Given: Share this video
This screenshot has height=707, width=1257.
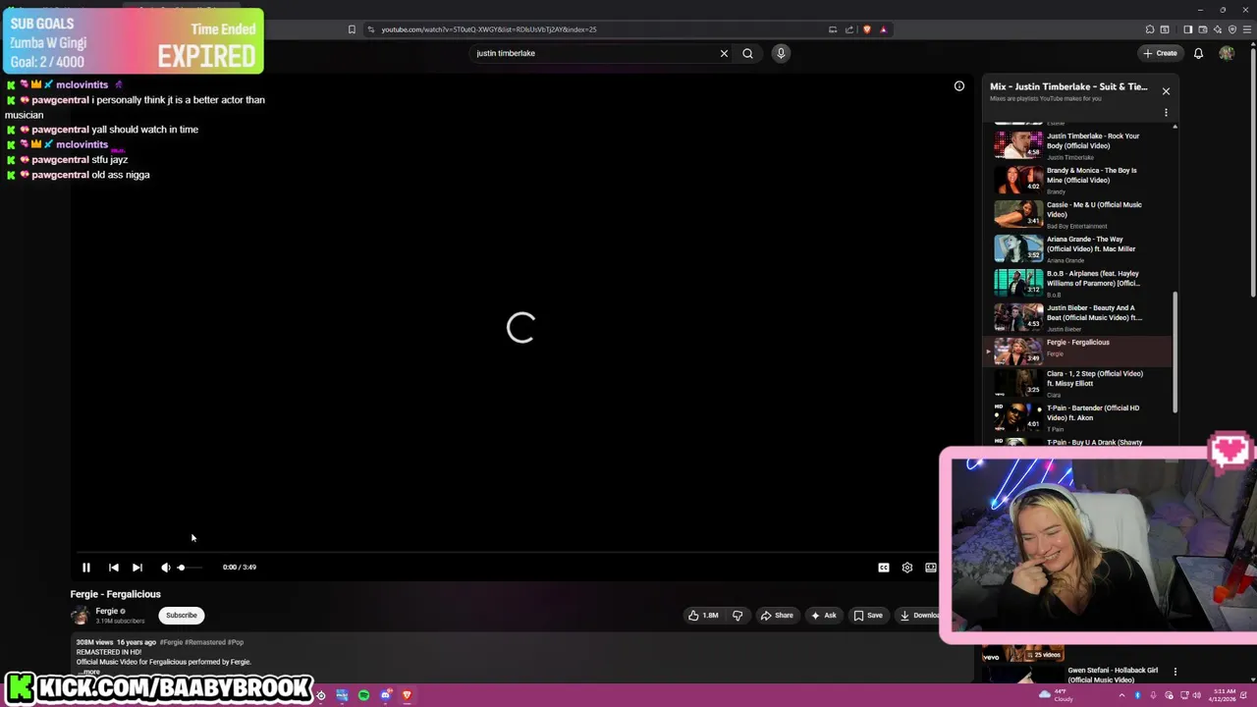Looking at the screenshot, I should [777, 616].
